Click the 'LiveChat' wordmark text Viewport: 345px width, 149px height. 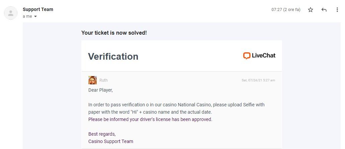pos(264,56)
